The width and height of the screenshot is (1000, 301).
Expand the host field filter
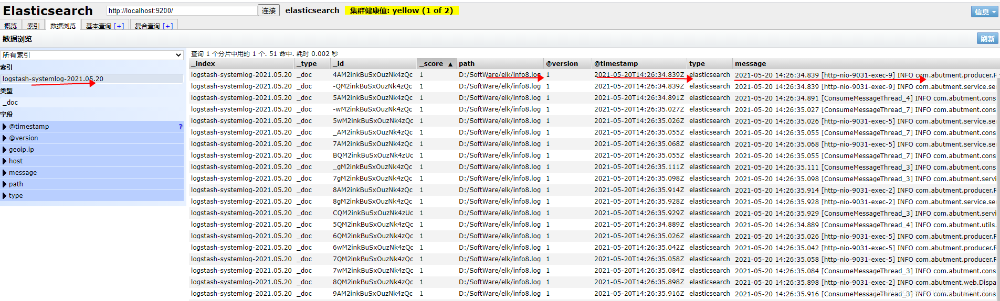click(92, 161)
